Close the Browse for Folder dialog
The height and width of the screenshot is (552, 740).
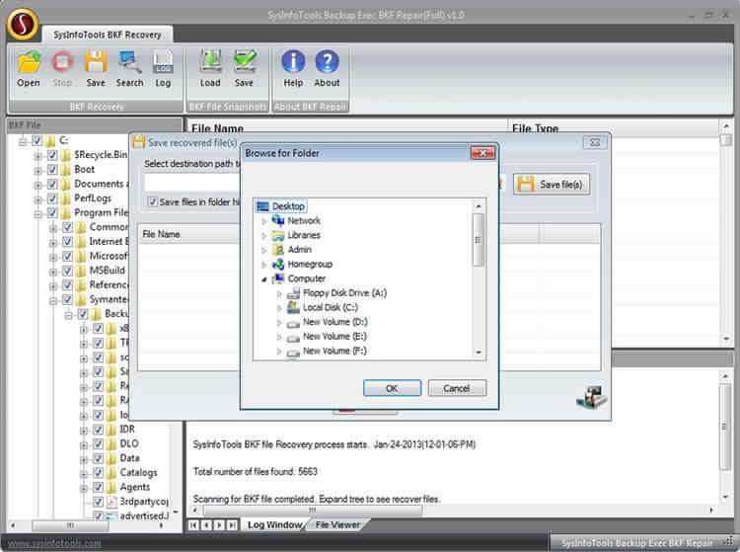click(x=482, y=153)
